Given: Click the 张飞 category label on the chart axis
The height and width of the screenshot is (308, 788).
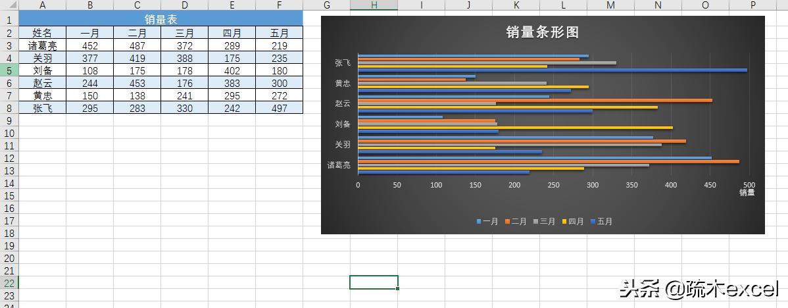Looking at the screenshot, I should [343, 63].
